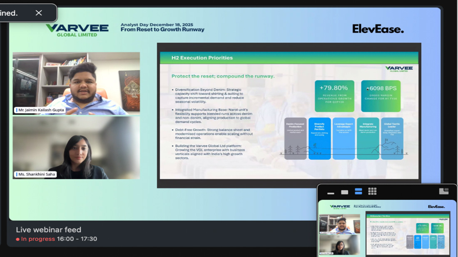Click the picture-in-picture pop-out icon
The height and width of the screenshot is (257, 458).
444,191
